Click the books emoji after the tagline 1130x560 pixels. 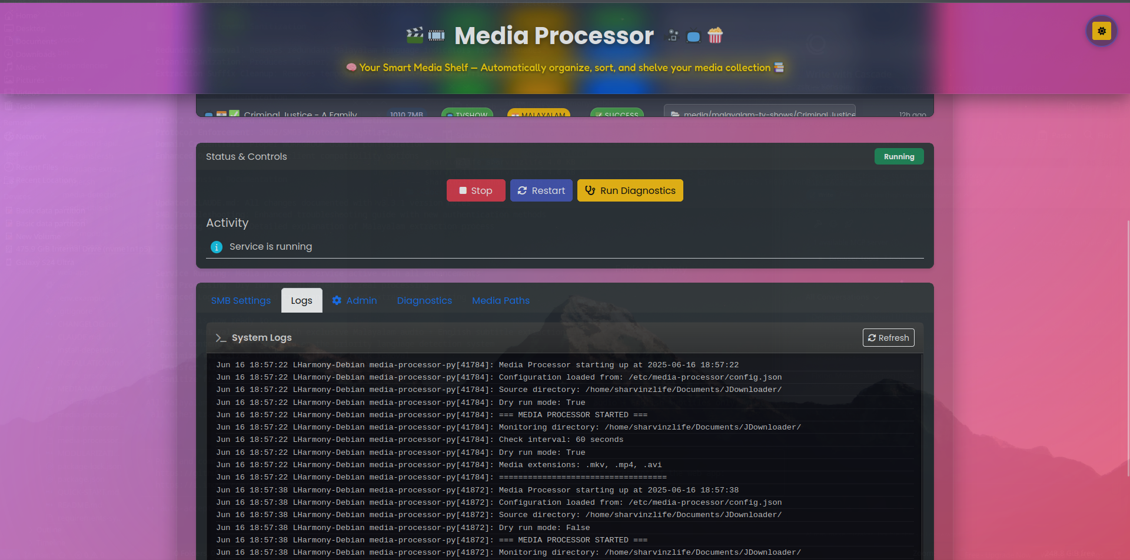click(779, 68)
